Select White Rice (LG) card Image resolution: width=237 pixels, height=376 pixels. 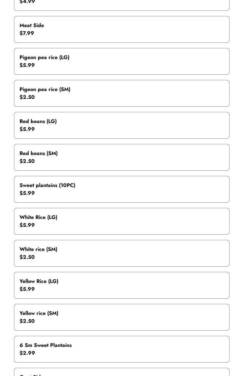(121, 221)
